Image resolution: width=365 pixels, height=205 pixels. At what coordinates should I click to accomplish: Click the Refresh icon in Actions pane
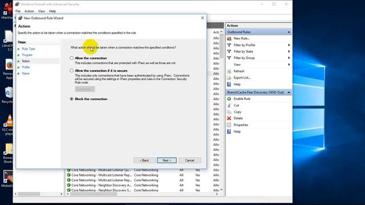click(x=229, y=71)
